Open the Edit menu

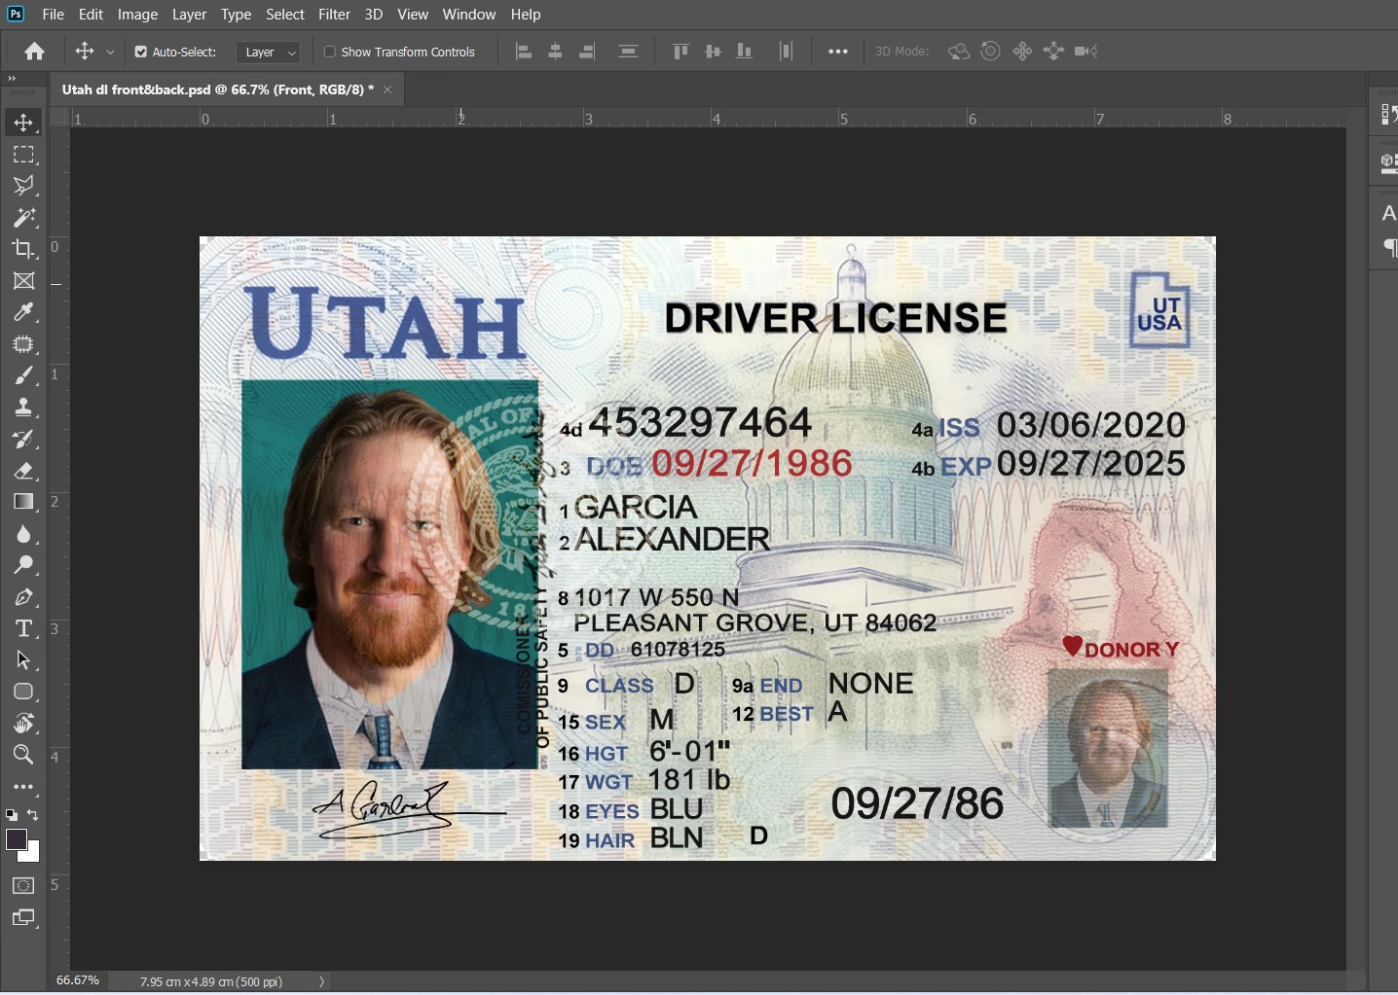[x=91, y=15]
